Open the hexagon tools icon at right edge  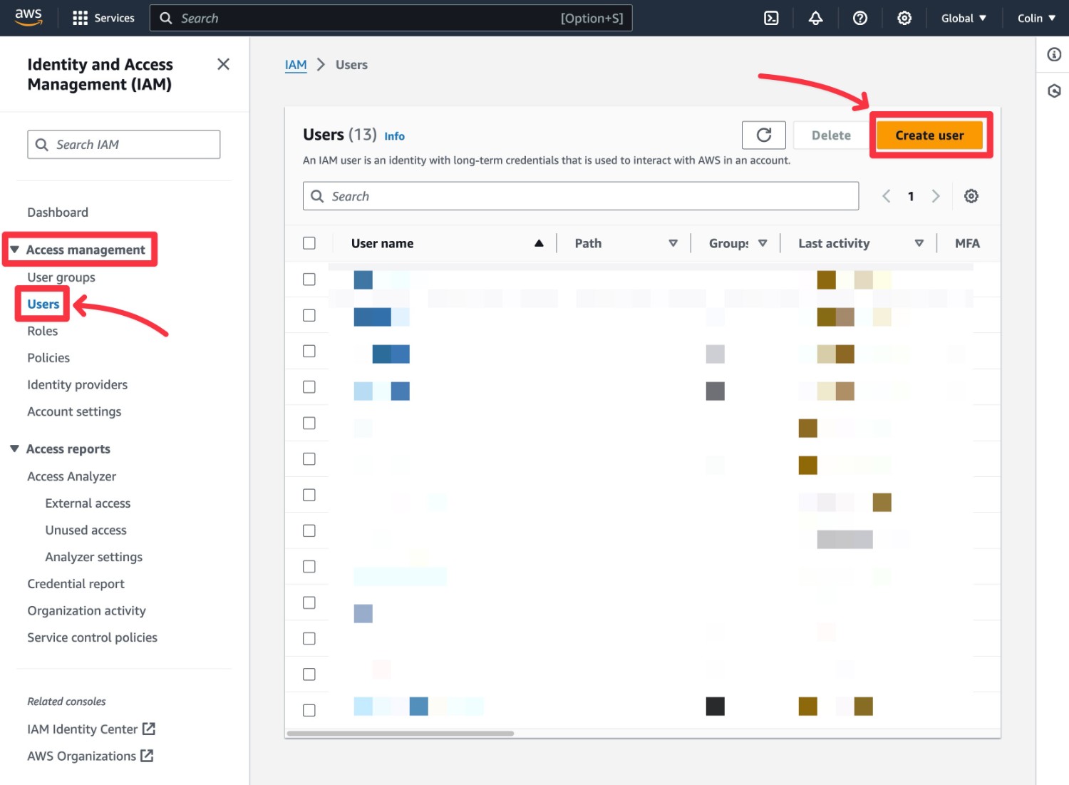pos(1054,91)
